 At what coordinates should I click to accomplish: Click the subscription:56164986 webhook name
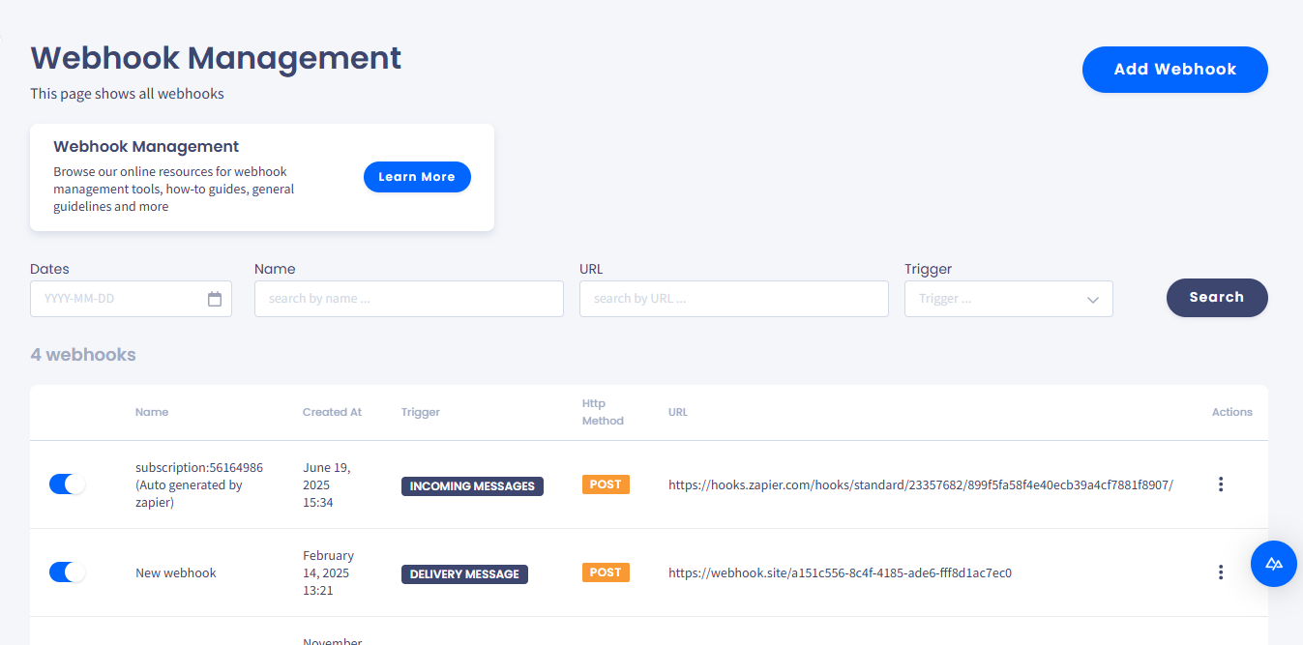(x=199, y=484)
